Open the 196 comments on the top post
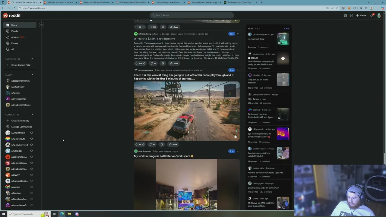 coord(153,27)
